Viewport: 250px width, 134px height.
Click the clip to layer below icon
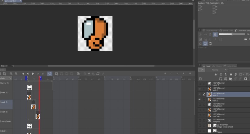(216, 74)
